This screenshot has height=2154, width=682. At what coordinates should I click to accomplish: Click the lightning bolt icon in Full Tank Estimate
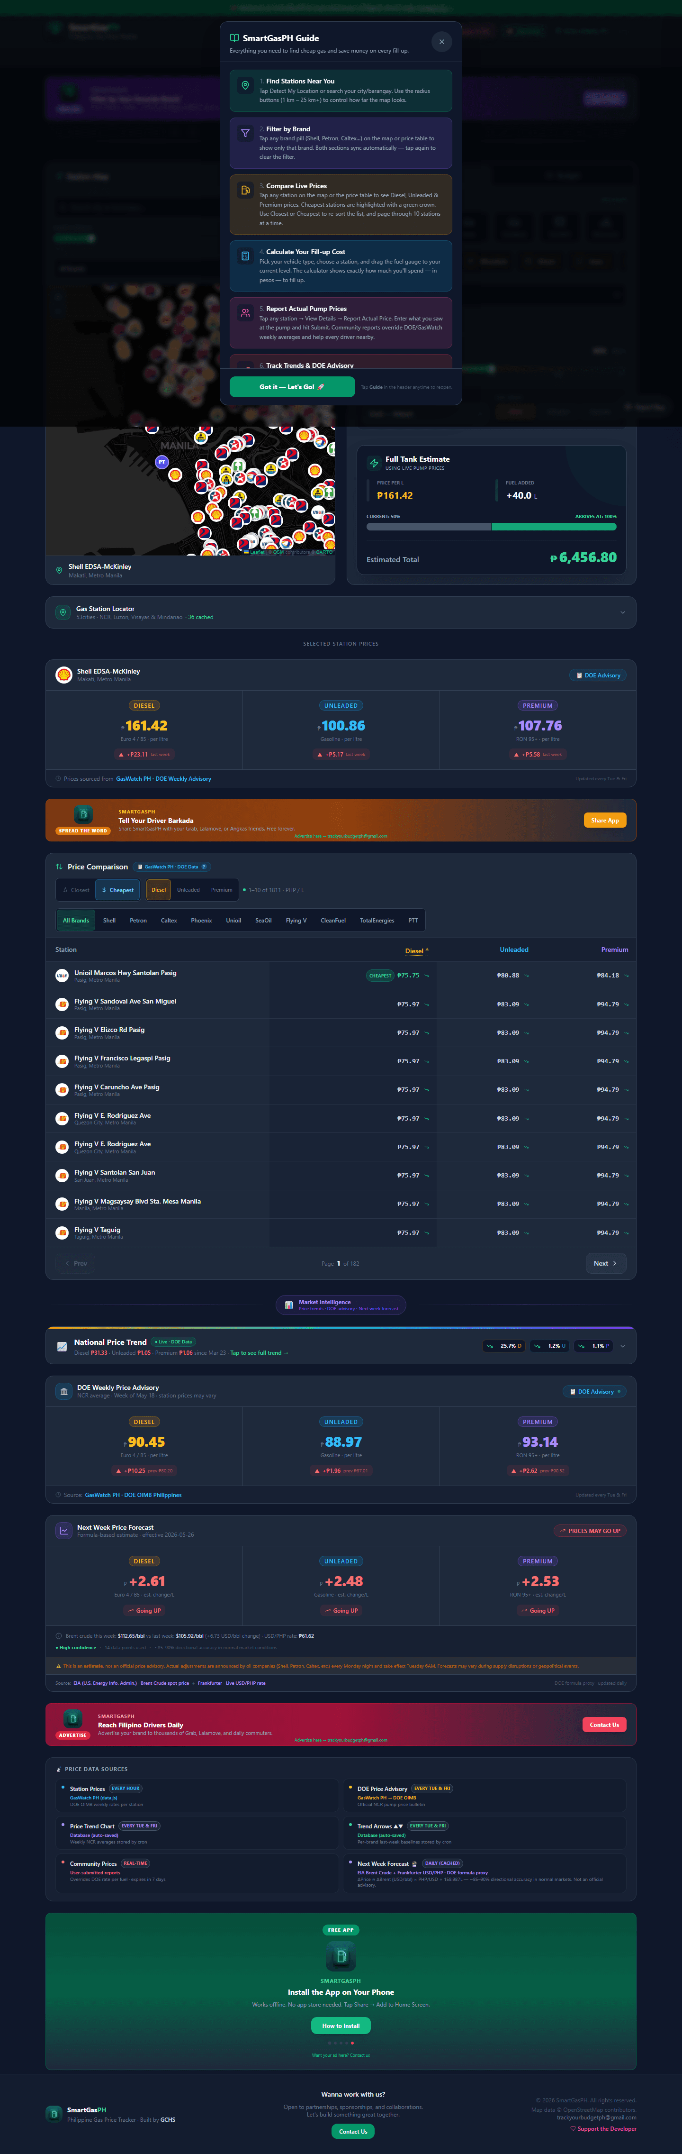pos(374,463)
